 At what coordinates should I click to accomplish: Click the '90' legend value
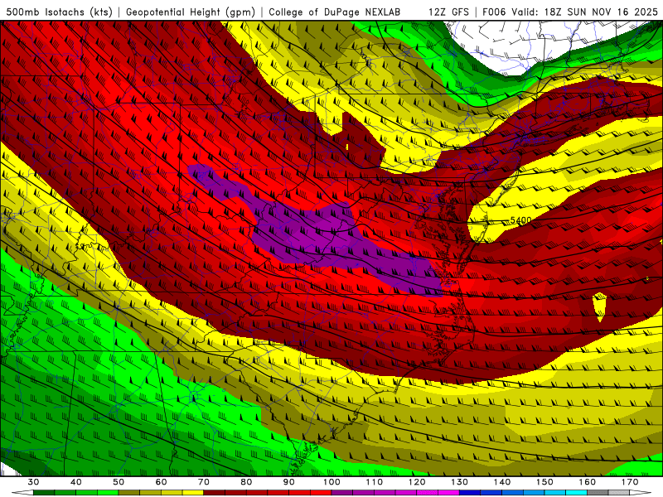coord(288,482)
